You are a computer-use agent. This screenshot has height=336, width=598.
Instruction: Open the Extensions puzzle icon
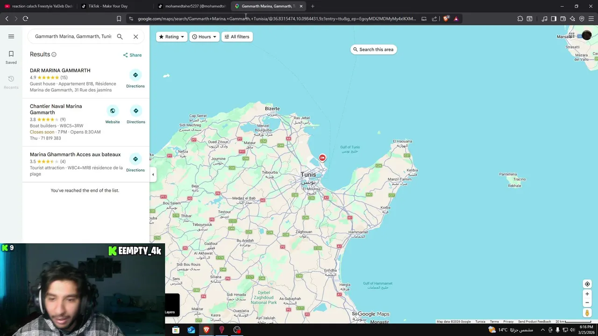pos(520,19)
